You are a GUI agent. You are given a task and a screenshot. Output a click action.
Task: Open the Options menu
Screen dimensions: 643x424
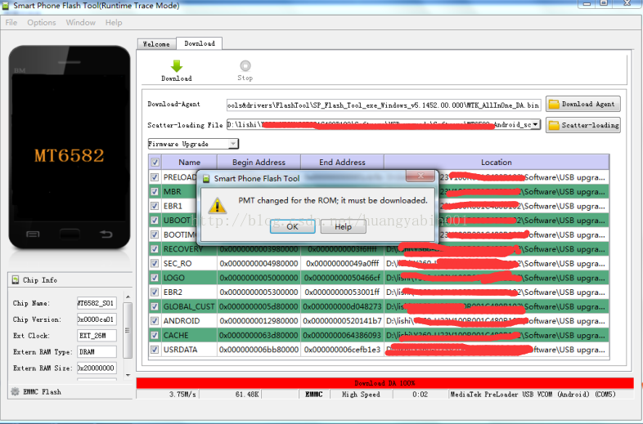click(x=42, y=23)
